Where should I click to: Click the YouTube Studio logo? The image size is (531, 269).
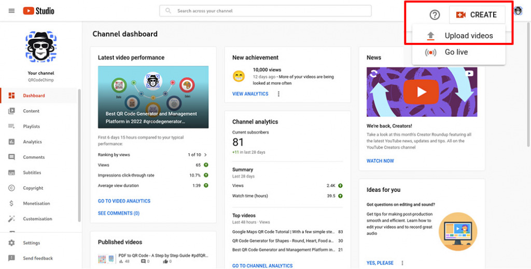[38, 11]
